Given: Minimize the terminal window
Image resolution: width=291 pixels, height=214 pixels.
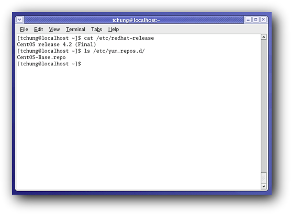Looking at the screenshot, I should coord(248,20).
